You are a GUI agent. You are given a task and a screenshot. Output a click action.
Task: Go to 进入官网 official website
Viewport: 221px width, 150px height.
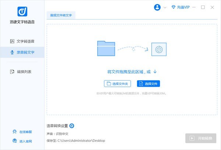[x=22, y=141]
